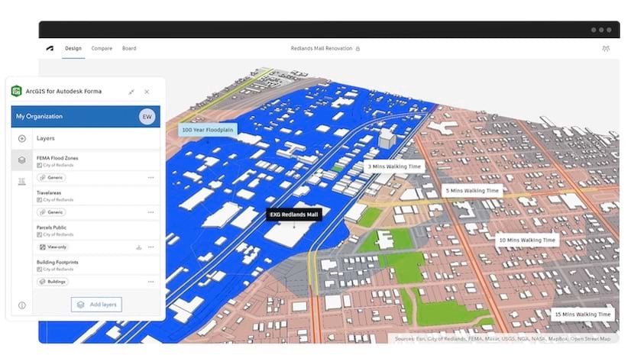Click the add content plus icon in sidebar
The height and width of the screenshot is (355, 631).
tap(22, 139)
